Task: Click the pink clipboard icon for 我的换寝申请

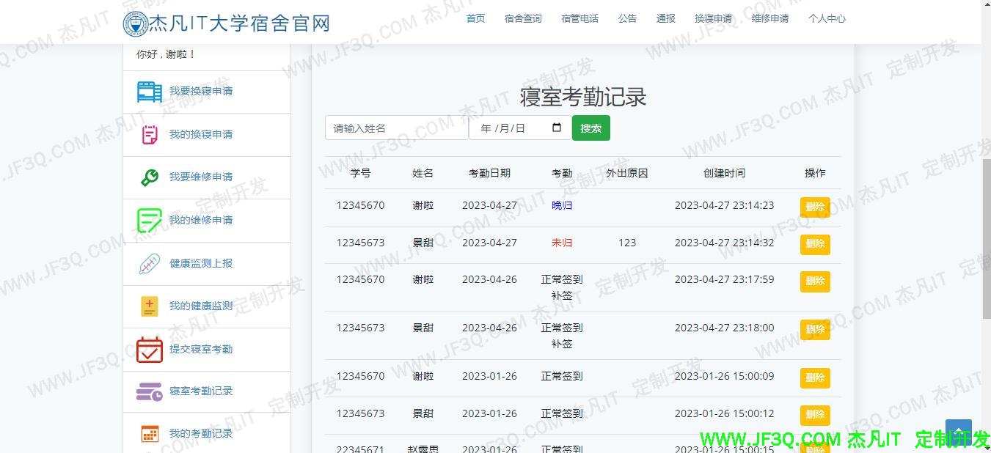Action: tap(150, 135)
